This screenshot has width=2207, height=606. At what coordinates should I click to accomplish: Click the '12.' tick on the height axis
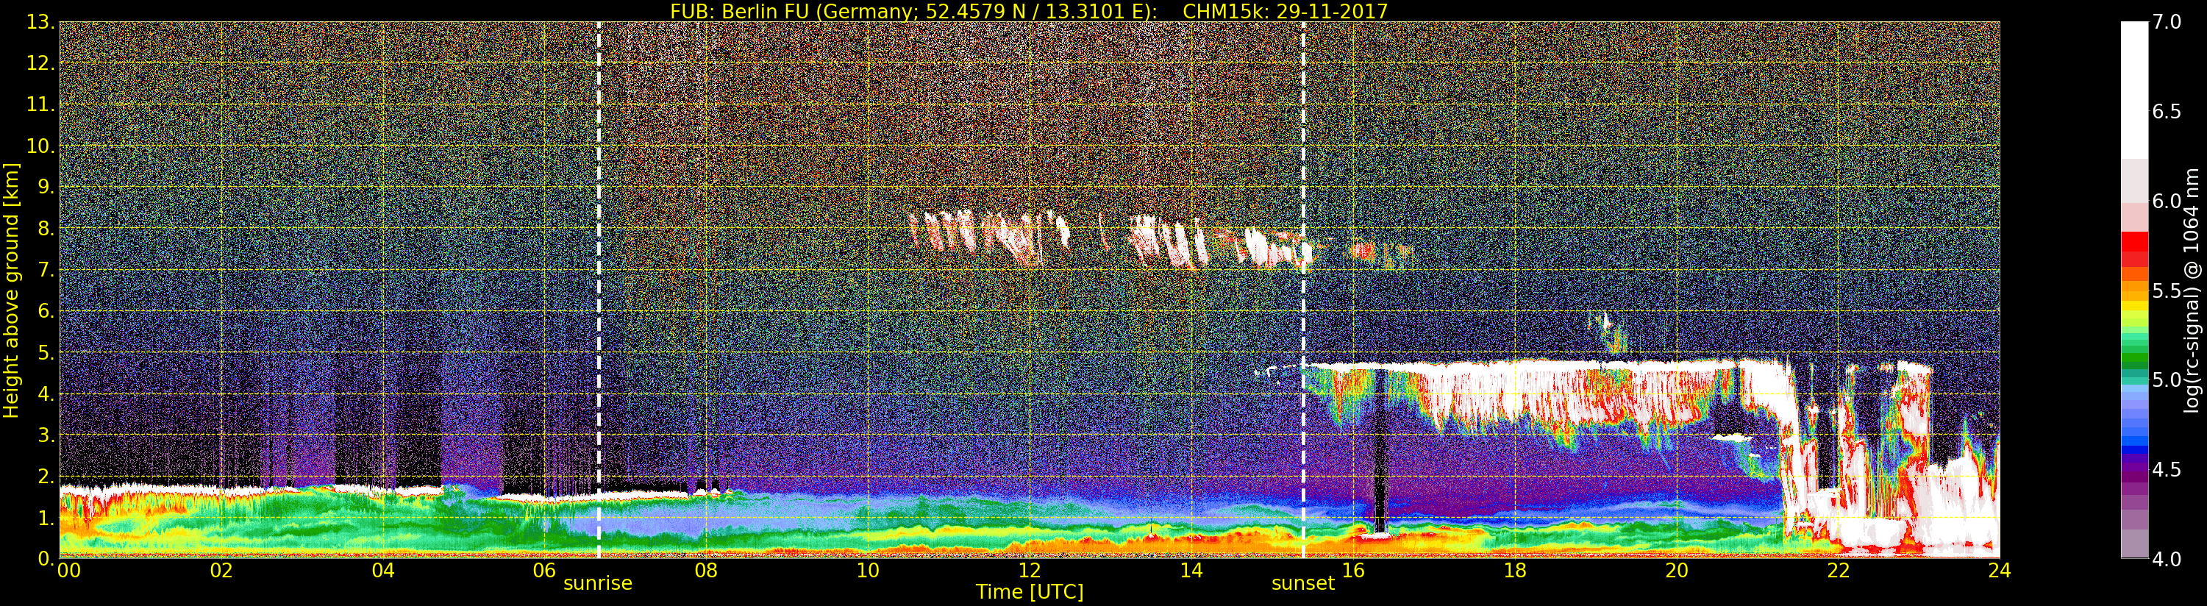point(40,63)
